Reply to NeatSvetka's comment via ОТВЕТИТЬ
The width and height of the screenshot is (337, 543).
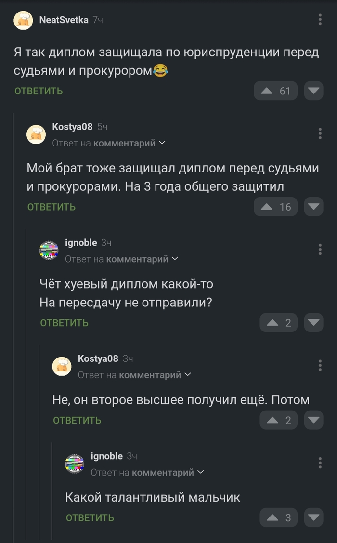39,91
